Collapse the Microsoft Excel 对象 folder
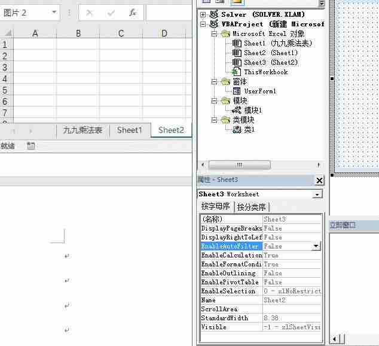Viewport: 379px width, 346px height. coord(214,34)
